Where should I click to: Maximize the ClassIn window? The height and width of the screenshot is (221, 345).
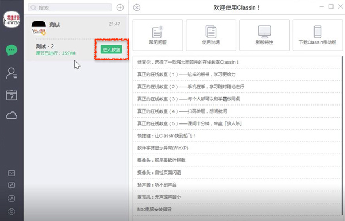[331, 6]
